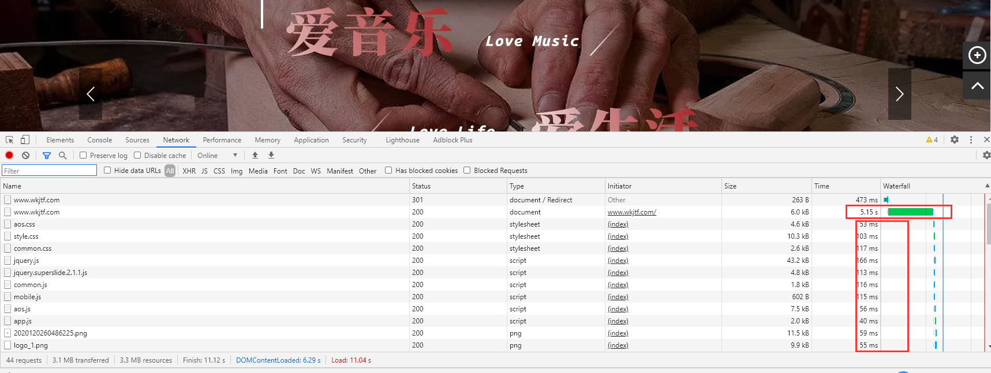
Task: Toggle the network filter funnel icon
Action: 47,155
